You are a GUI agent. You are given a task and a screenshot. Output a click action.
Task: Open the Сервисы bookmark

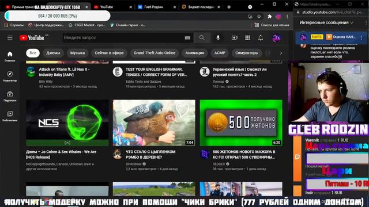pyautogui.click(x=14, y=25)
